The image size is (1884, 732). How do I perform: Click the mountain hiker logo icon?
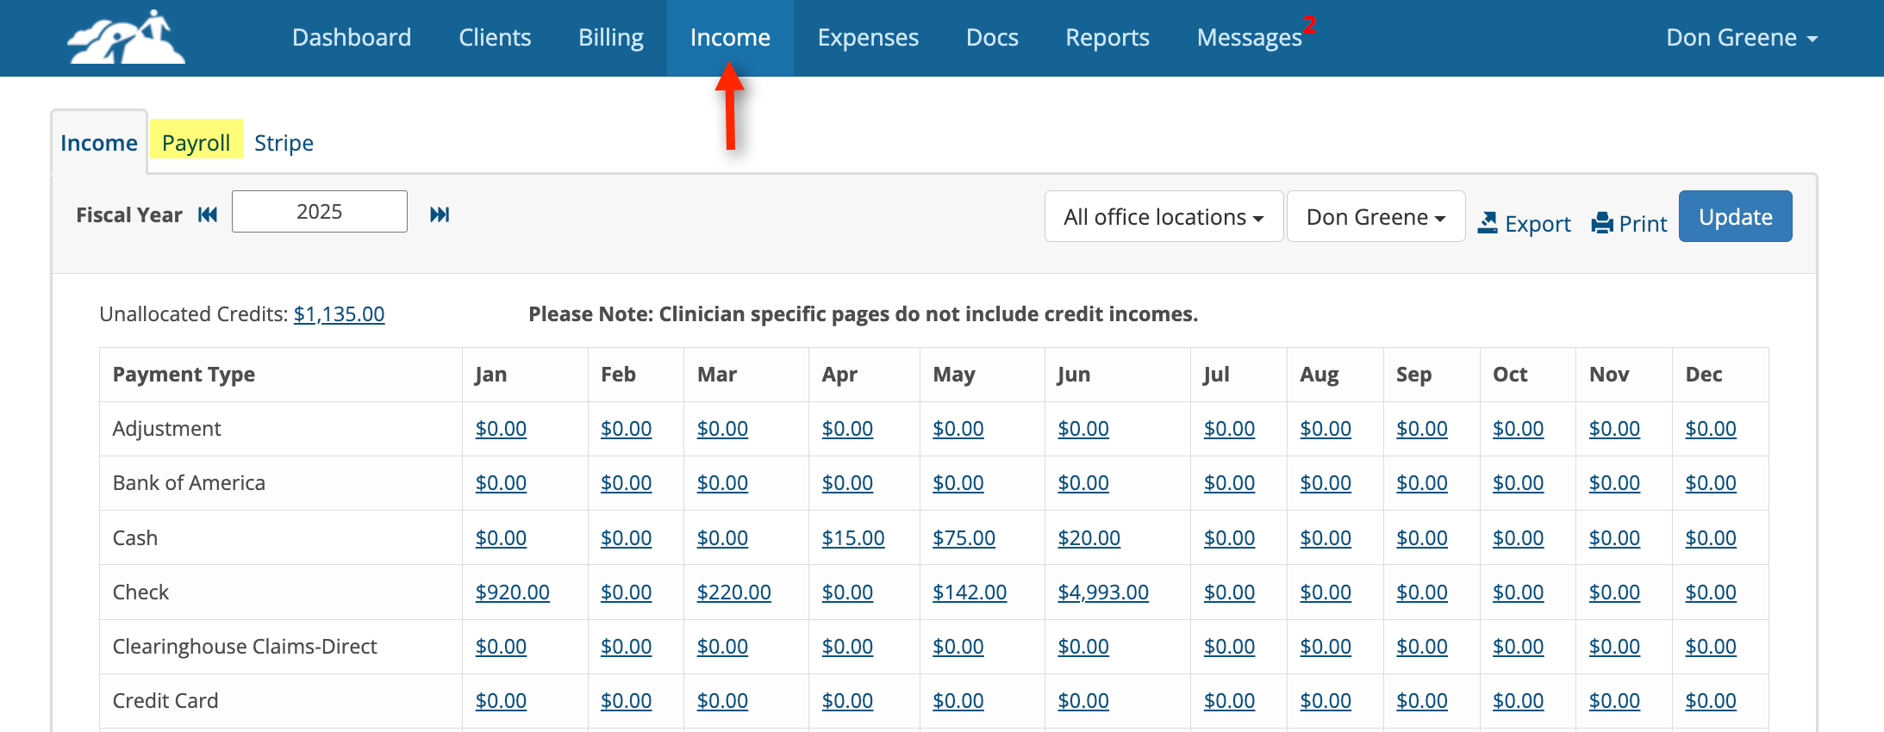tap(127, 37)
